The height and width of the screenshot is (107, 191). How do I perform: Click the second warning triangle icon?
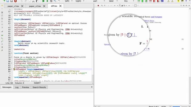(x=172, y=1)
